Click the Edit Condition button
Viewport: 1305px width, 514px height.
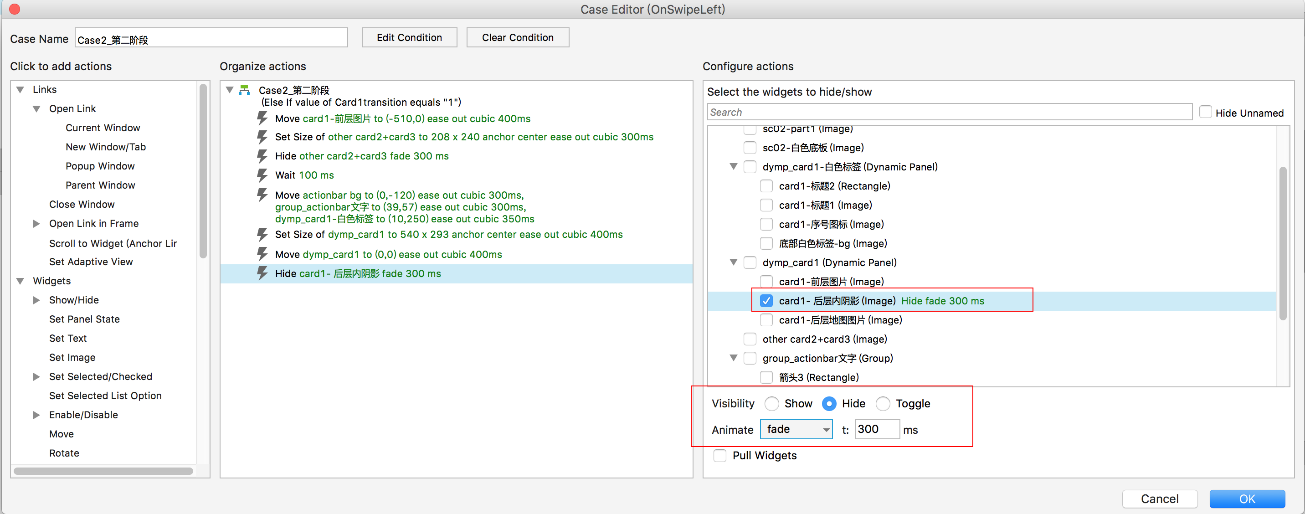pyautogui.click(x=409, y=37)
